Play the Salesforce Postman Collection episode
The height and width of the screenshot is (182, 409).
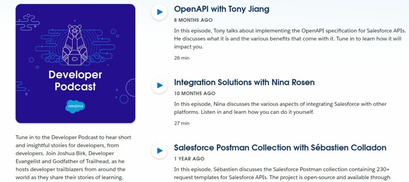[x=159, y=151]
